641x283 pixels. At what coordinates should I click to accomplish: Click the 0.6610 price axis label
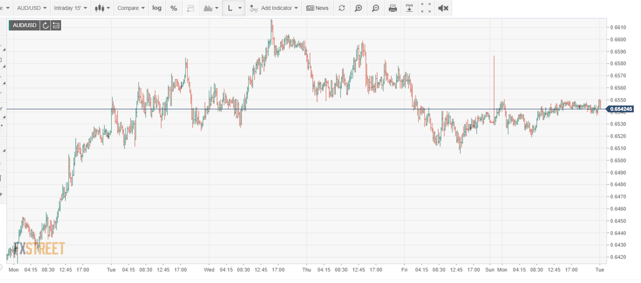(x=618, y=27)
